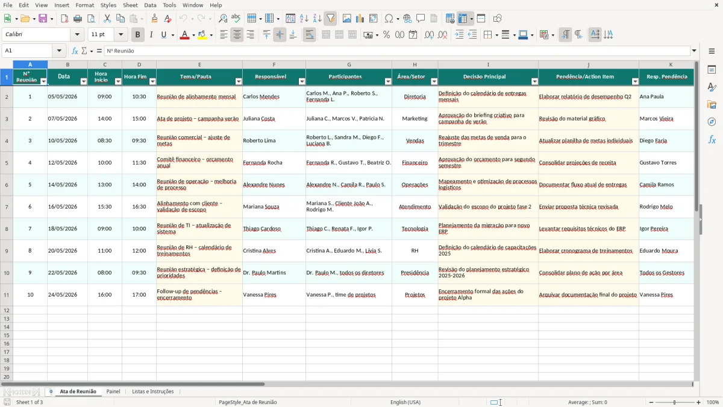Image resolution: width=723 pixels, height=407 pixels.
Task: Open the Font Size dropdown arrow
Action: [x=120, y=35]
